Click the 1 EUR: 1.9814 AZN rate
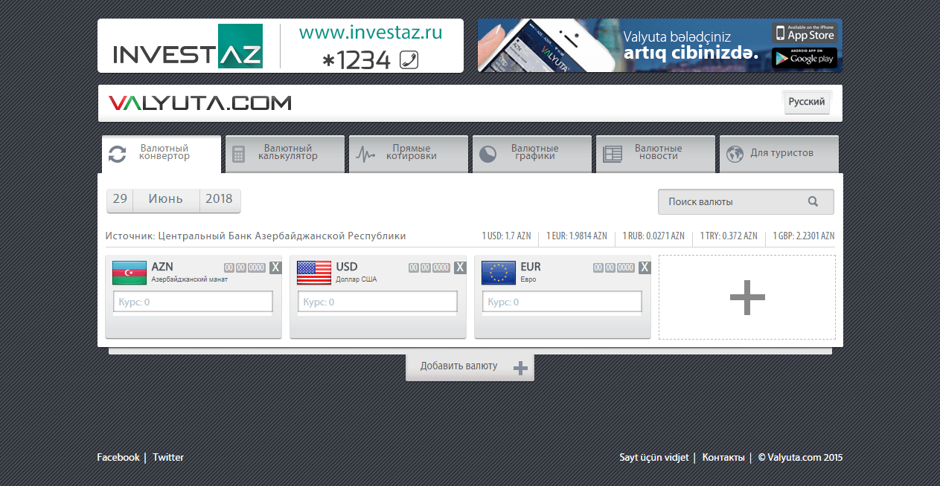940x486 pixels. [x=577, y=236]
